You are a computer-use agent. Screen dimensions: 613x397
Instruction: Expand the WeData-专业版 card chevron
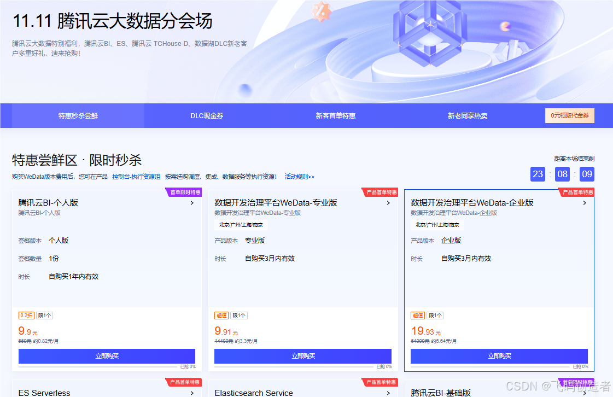pyautogui.click(x=388, y=203)
